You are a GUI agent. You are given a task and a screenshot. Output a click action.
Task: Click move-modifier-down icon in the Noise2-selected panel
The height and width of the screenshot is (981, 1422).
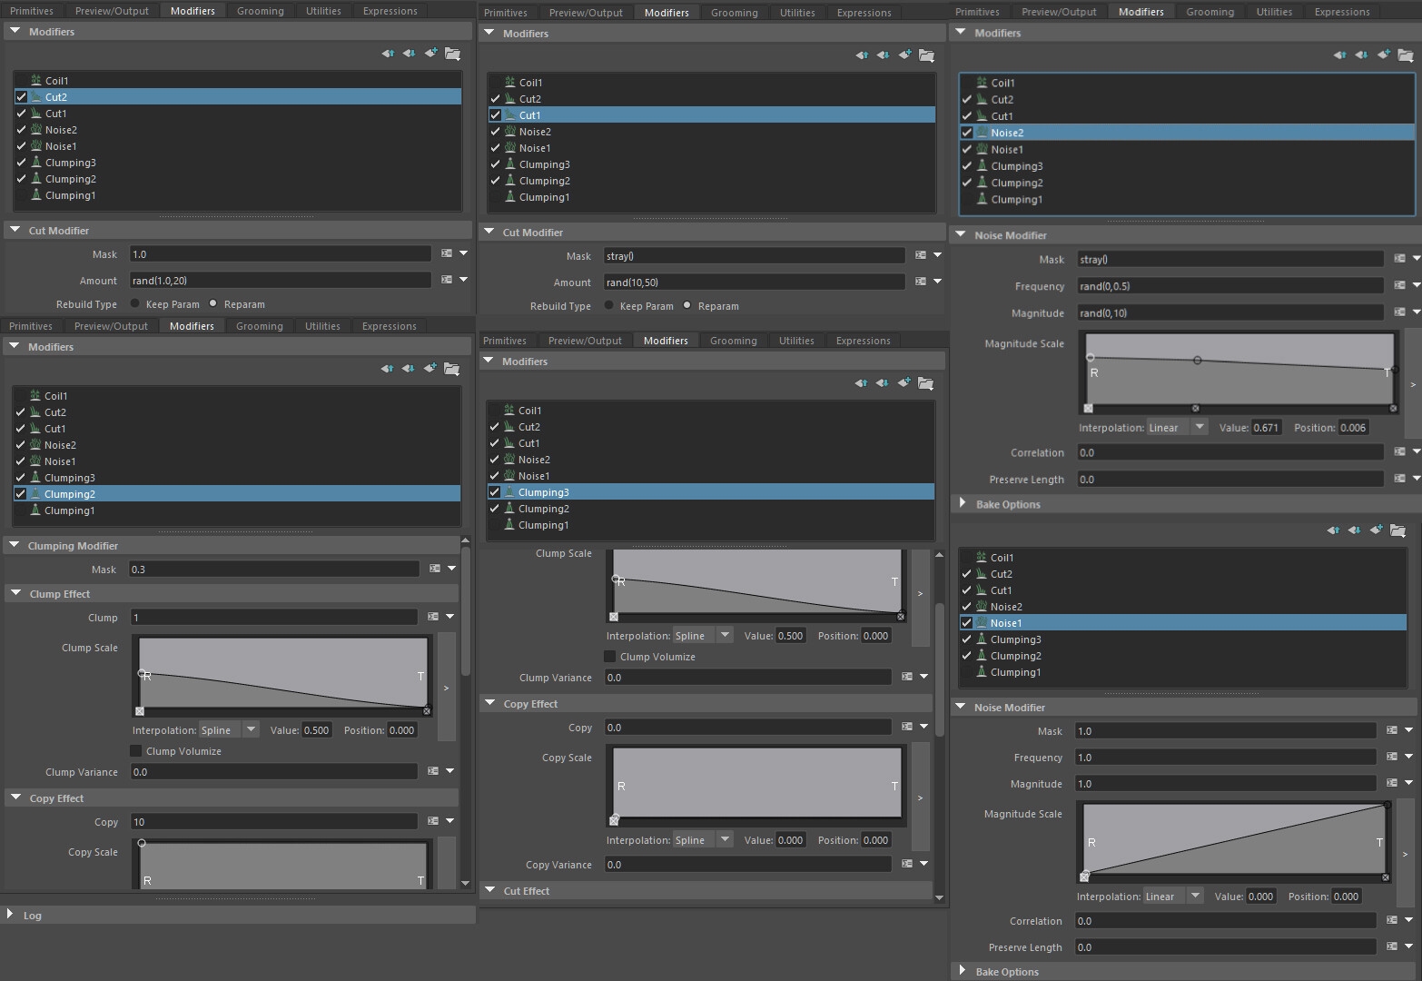(1361, 54)
